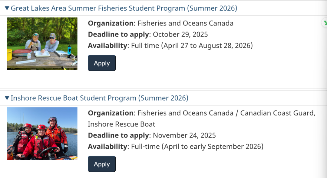327x178 pixels.
Task: Click the second line reading Inshore Rescue Boat
Action: [121, 124]
